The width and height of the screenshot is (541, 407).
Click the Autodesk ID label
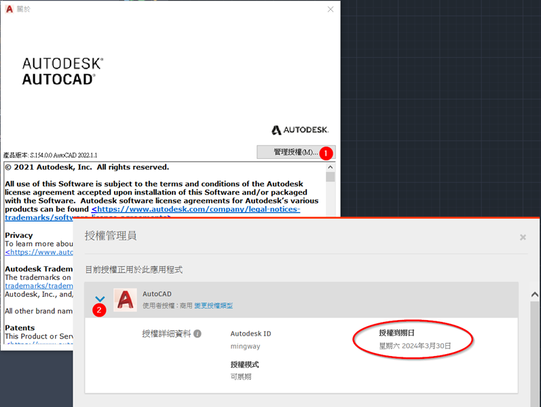251,334
